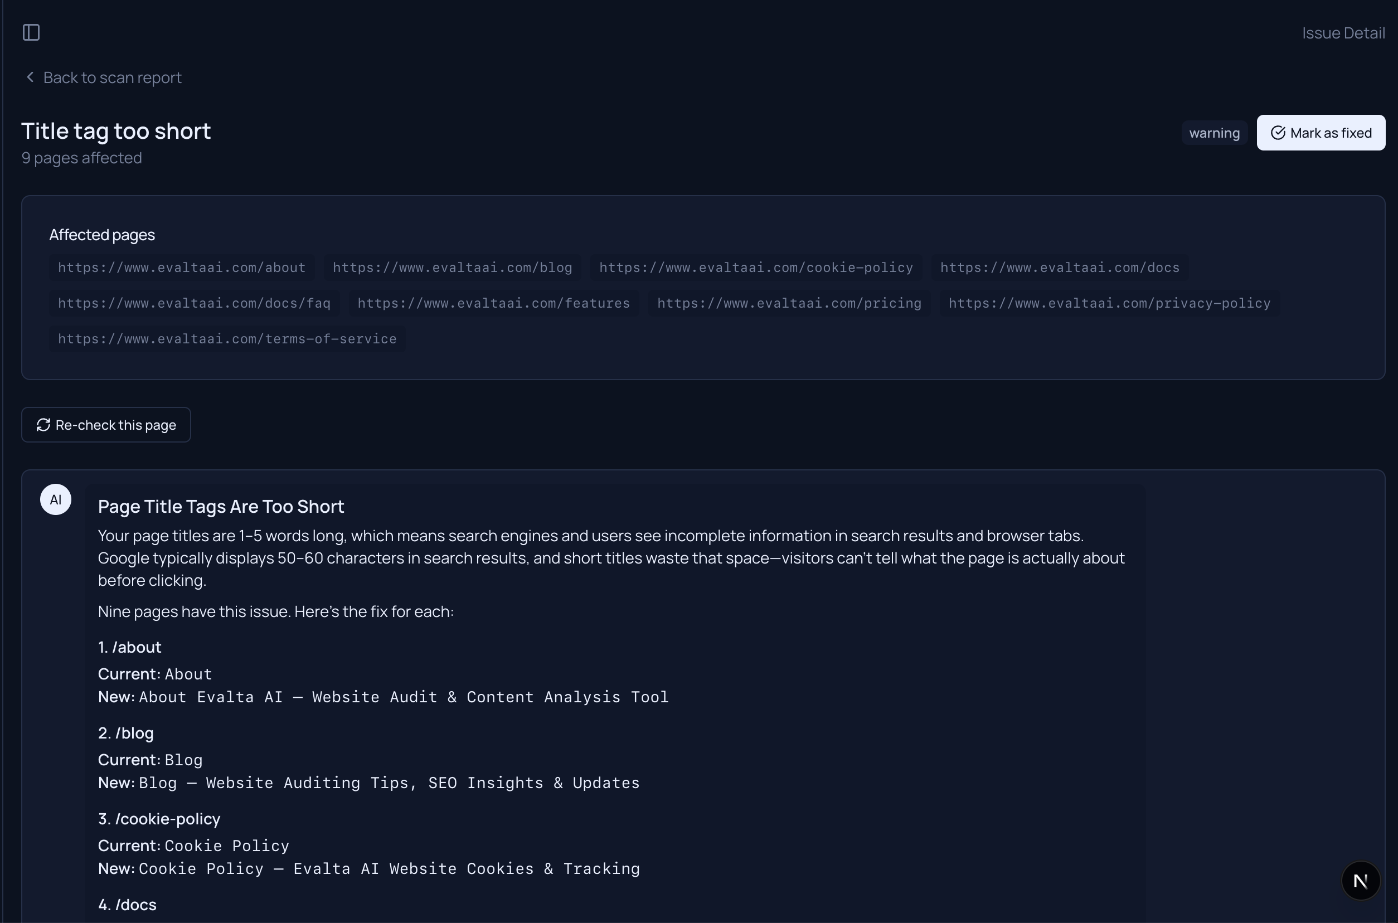1398x923 pixels.
Task: Click the back chevron before scan report text
Action: (30, 77)
